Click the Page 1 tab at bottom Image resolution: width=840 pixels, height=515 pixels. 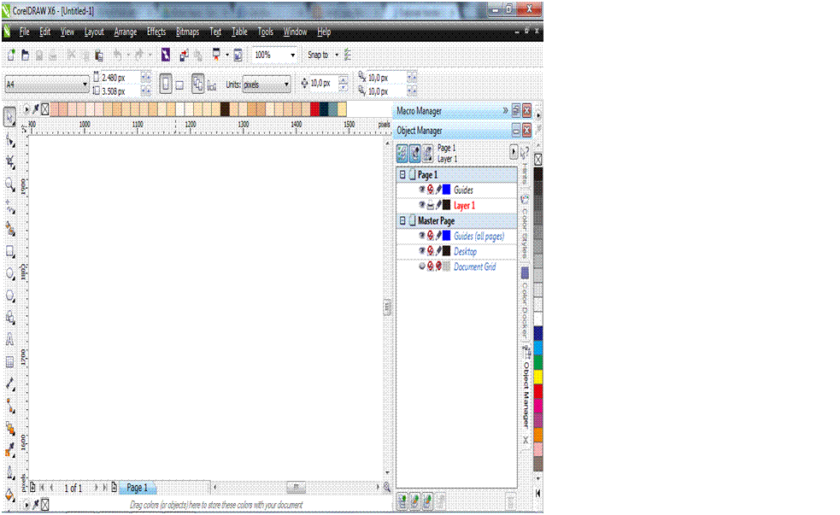point(137,488)
